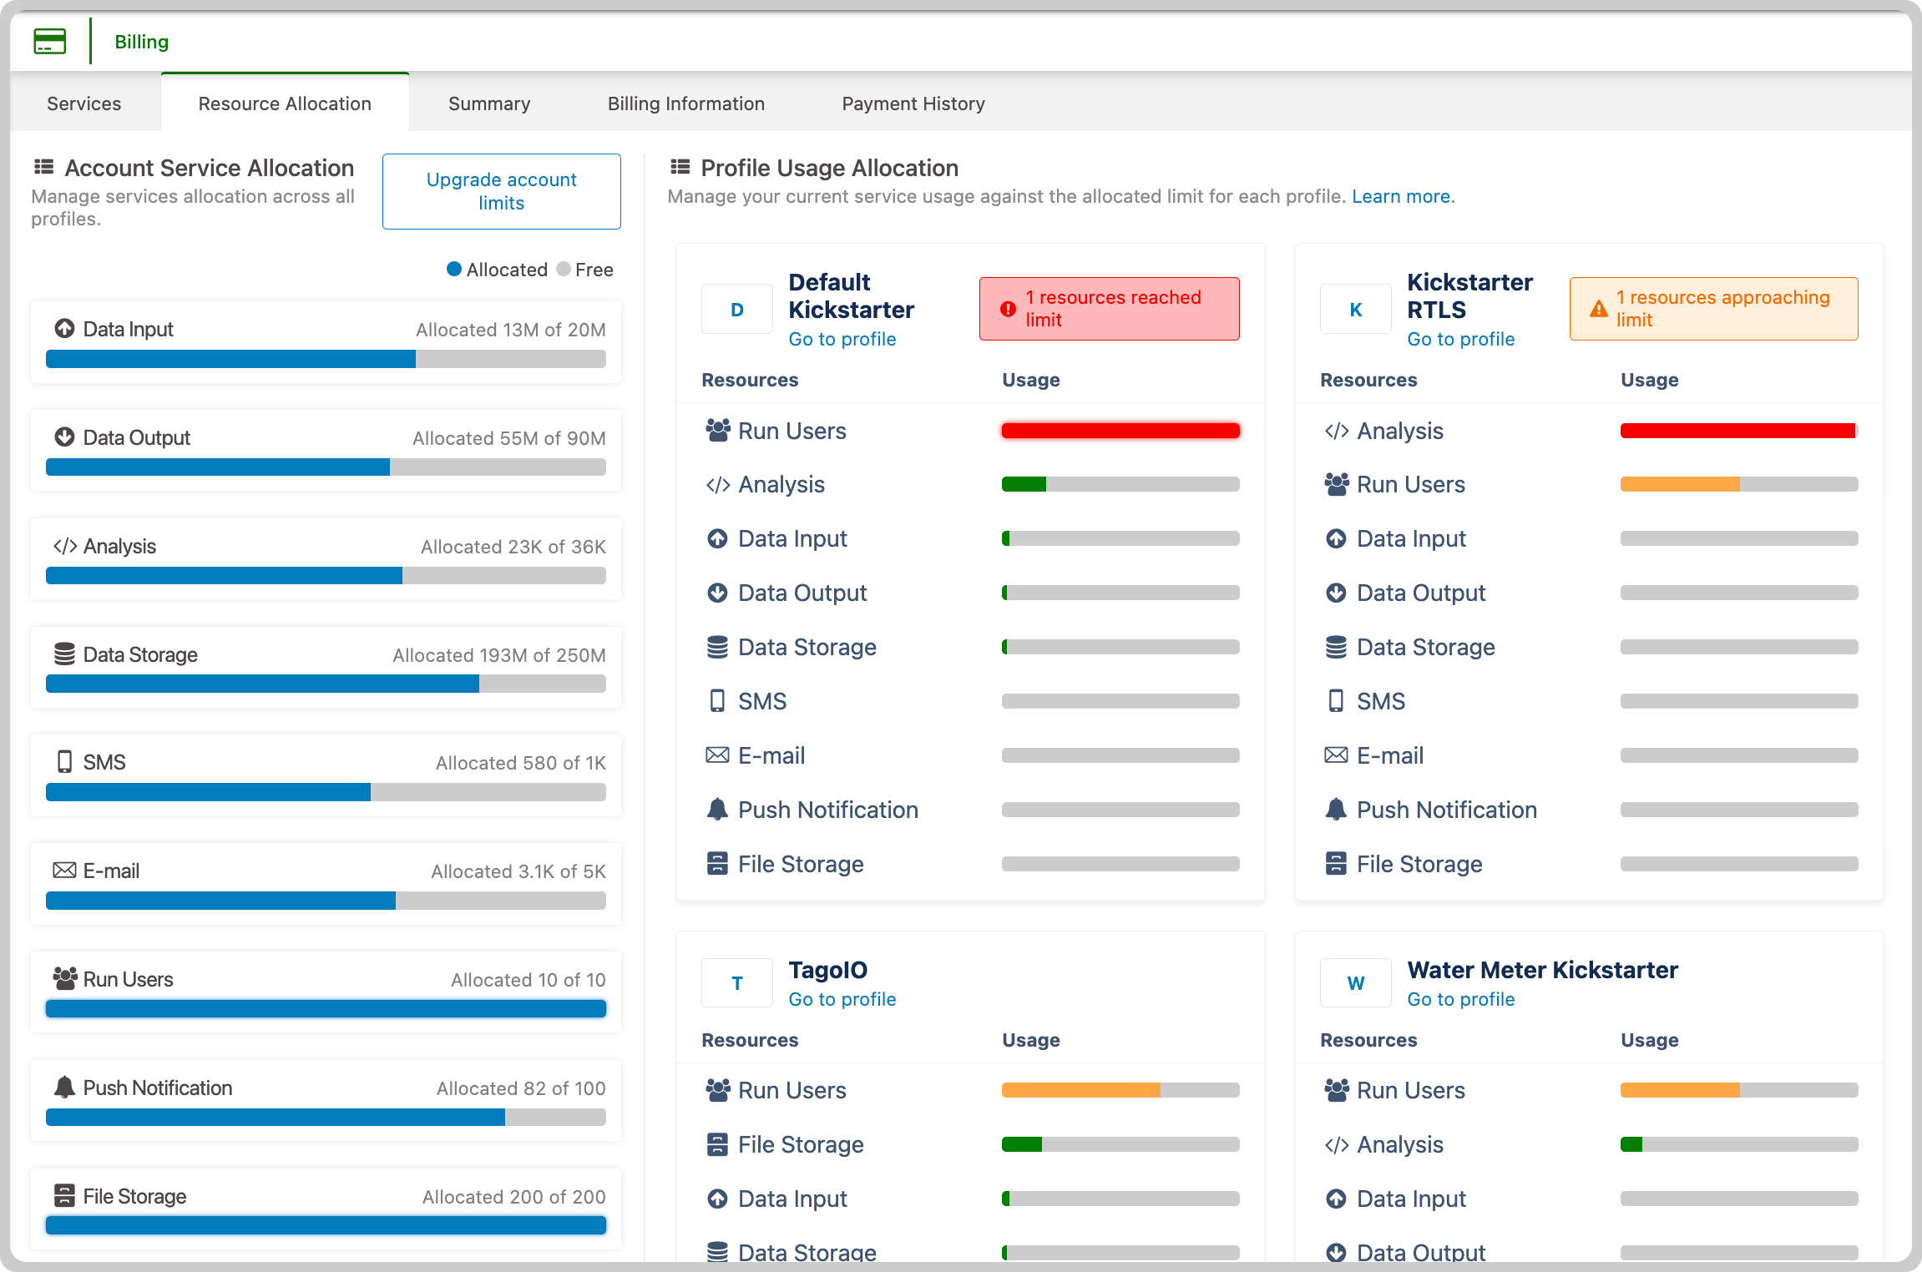Open the Learn more link
The image size is (1922, 1272).
(1401, 196)
